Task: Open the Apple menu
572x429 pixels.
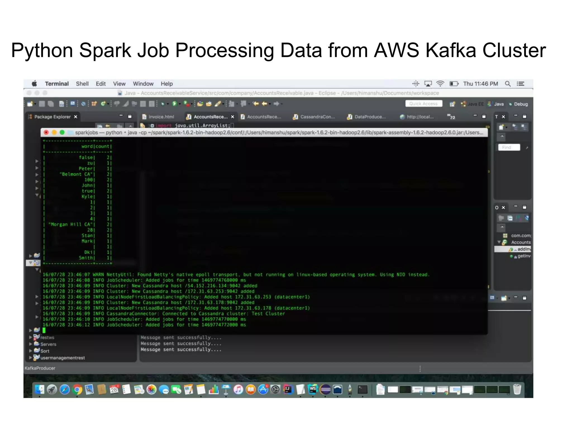Action: 34,84
